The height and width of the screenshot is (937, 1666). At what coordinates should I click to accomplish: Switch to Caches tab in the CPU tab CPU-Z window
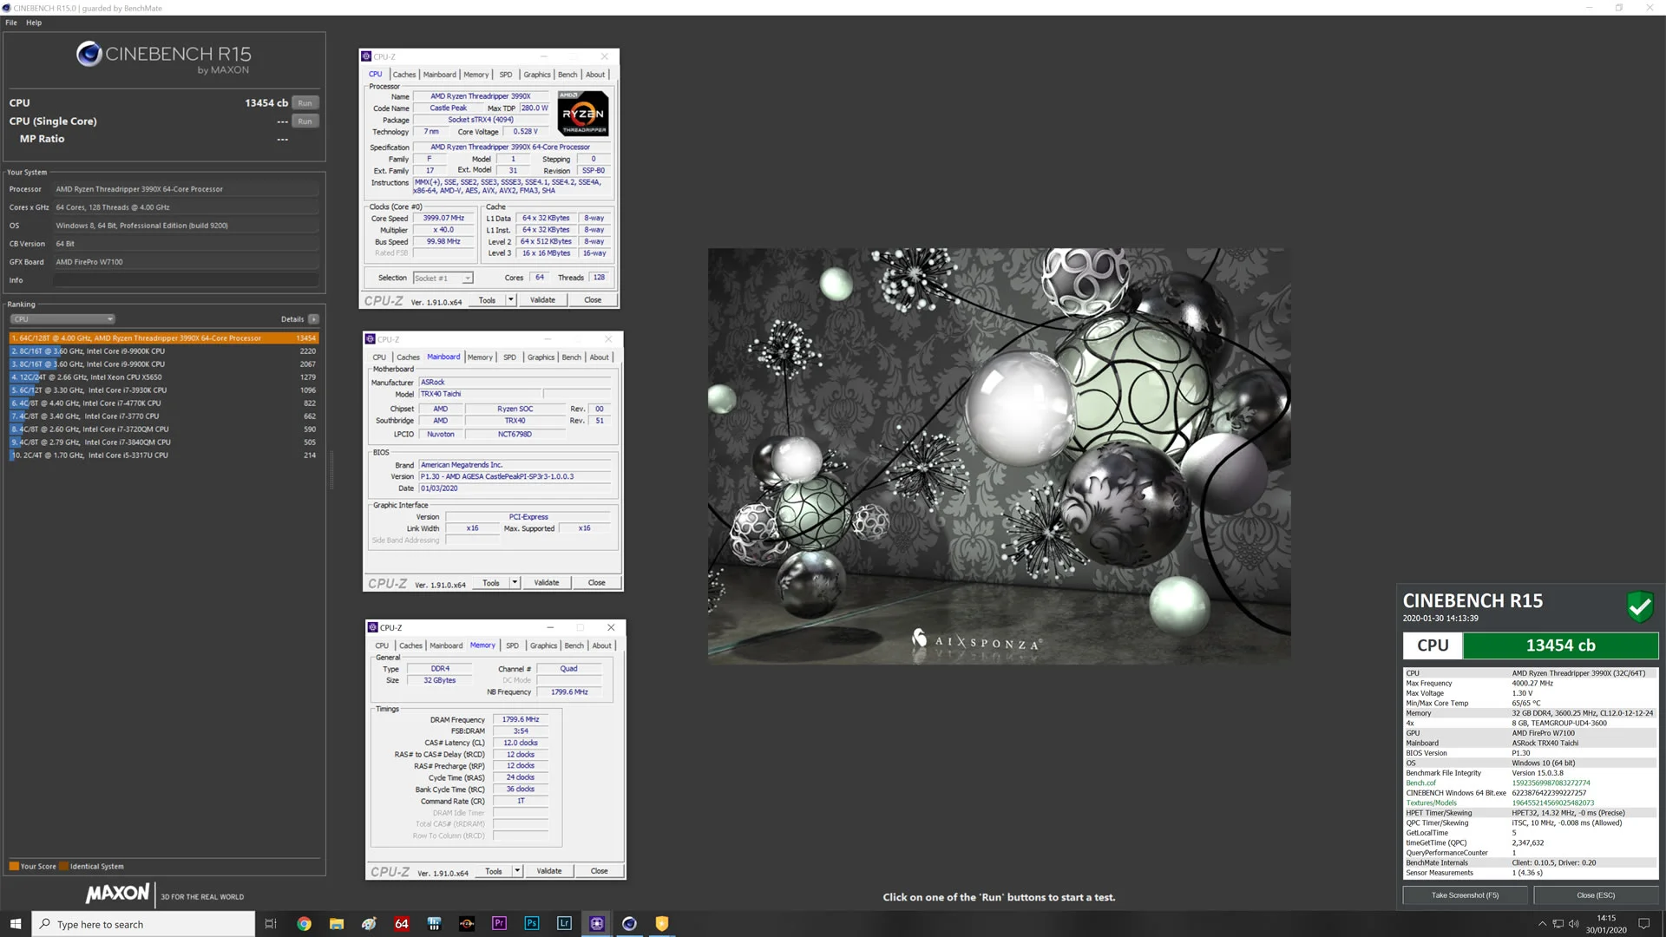(x=404, y=75)
